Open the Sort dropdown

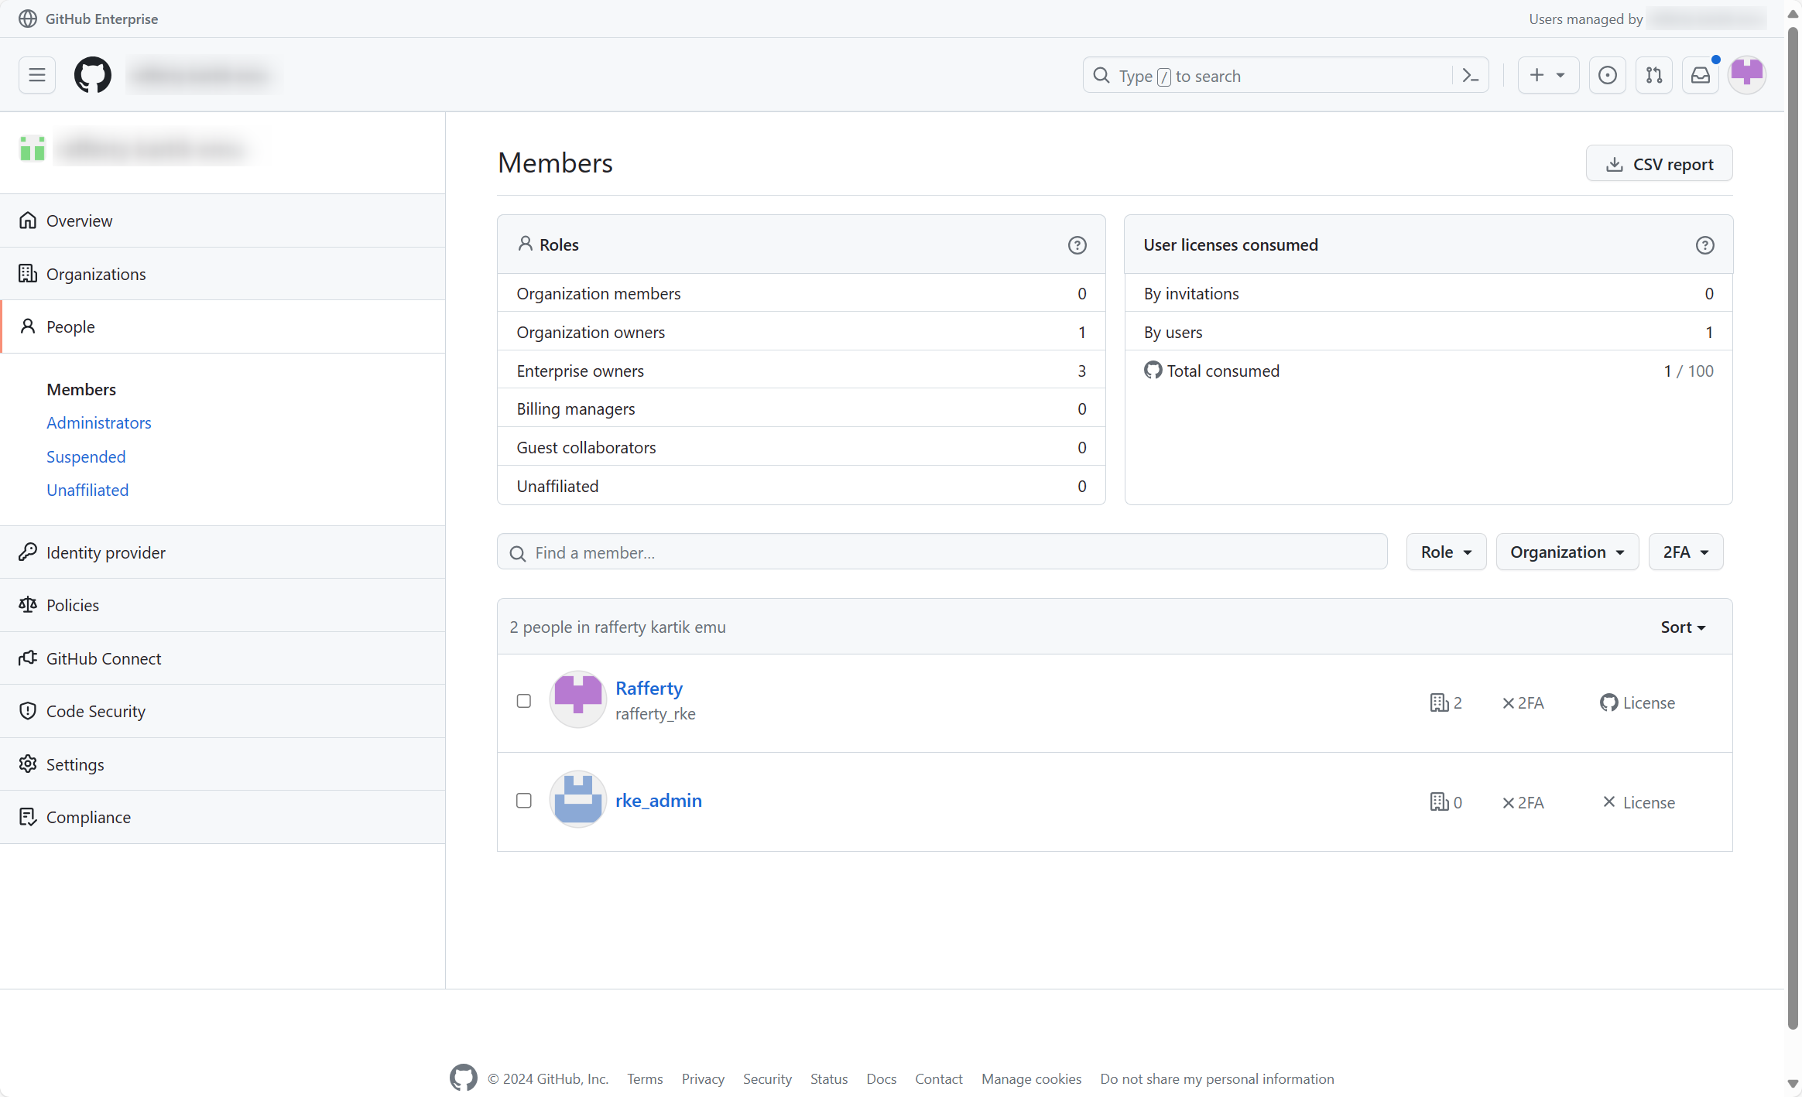point(1683,627)
